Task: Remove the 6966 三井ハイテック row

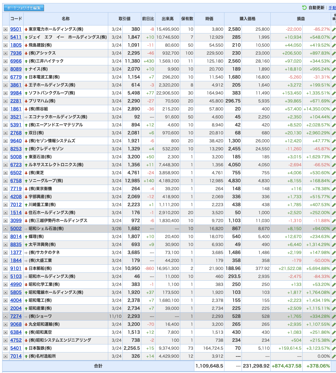Action: [x=6, y=61]
